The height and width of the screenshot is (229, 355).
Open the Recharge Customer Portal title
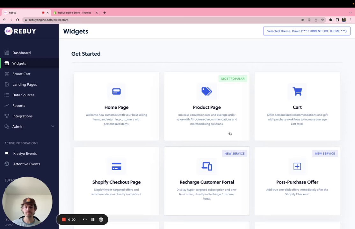tap(207, 182)
